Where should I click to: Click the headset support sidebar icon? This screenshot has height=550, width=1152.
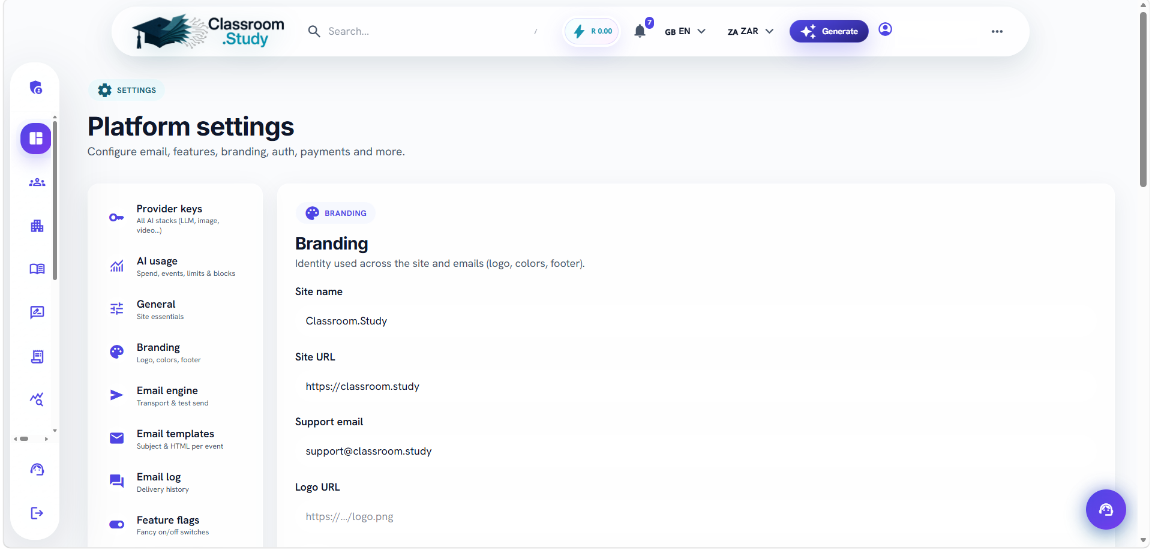37,470
